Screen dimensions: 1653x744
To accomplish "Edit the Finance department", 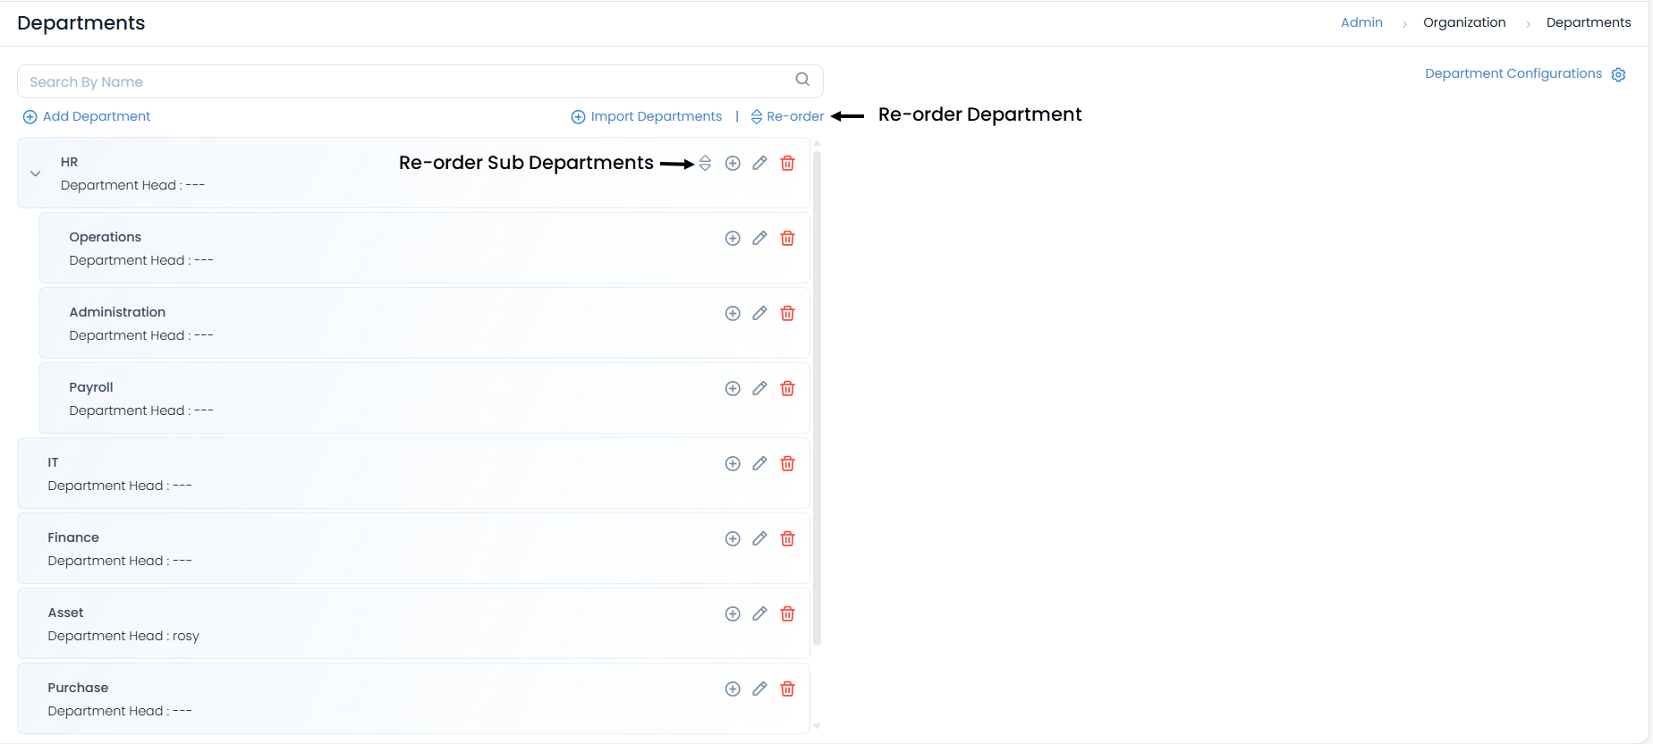I will point(759,538).
